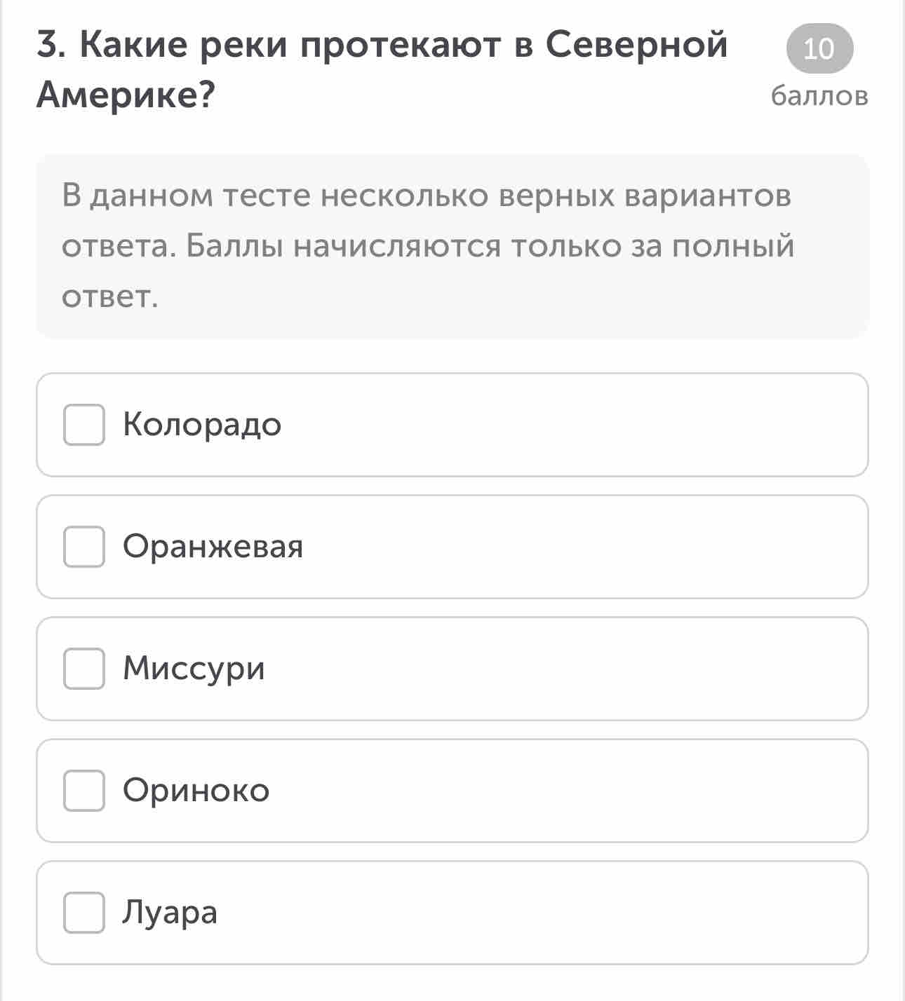
Task: Enable the Миссури checkbox
Action: [84, 669]
